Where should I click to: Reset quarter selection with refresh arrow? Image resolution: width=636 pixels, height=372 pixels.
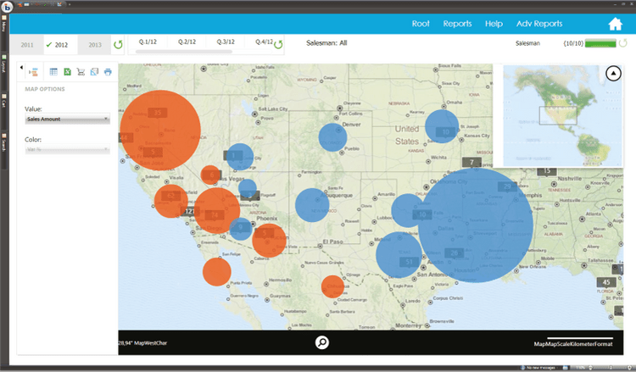click(277, 44)
